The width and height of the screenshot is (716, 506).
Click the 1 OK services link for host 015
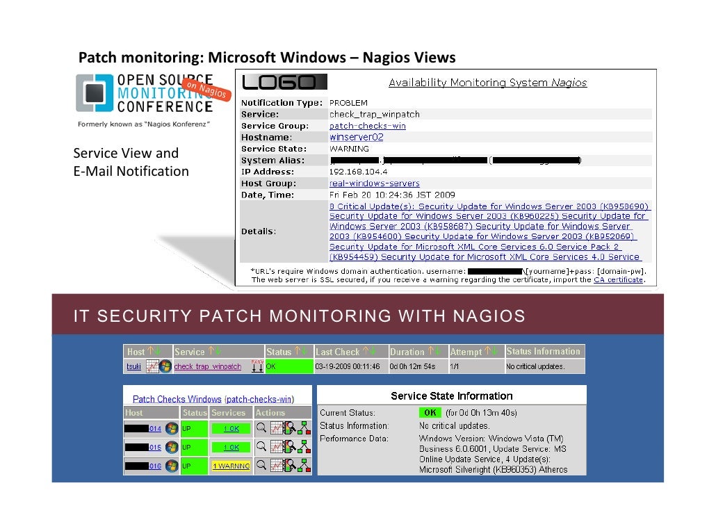(x=231, y=447)
